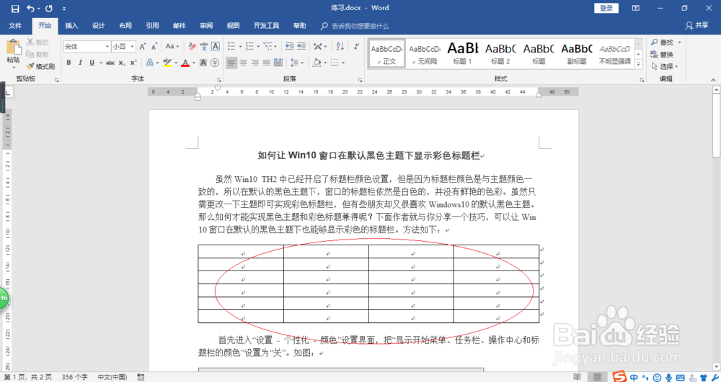
Task: Expand the Find (查找) dropdown arrow
Action: coord(679,42)
